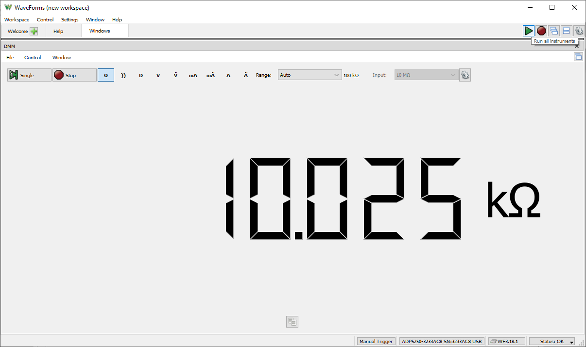Run all instruments with the green play icon
The height and width of the screenshot is (347, 586).
point(528,31)
